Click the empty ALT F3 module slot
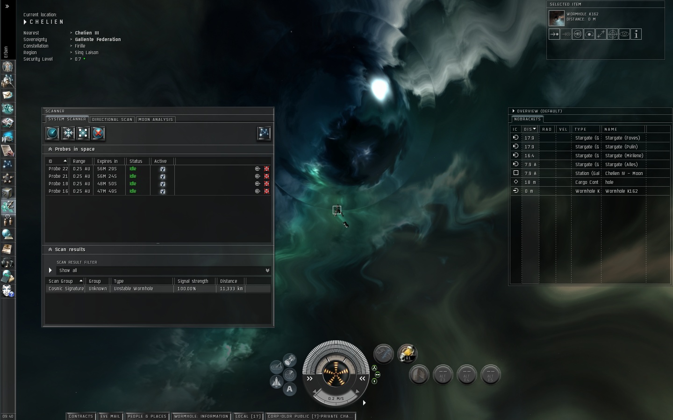This screenshot has height=420, width=673. [443, 375]
